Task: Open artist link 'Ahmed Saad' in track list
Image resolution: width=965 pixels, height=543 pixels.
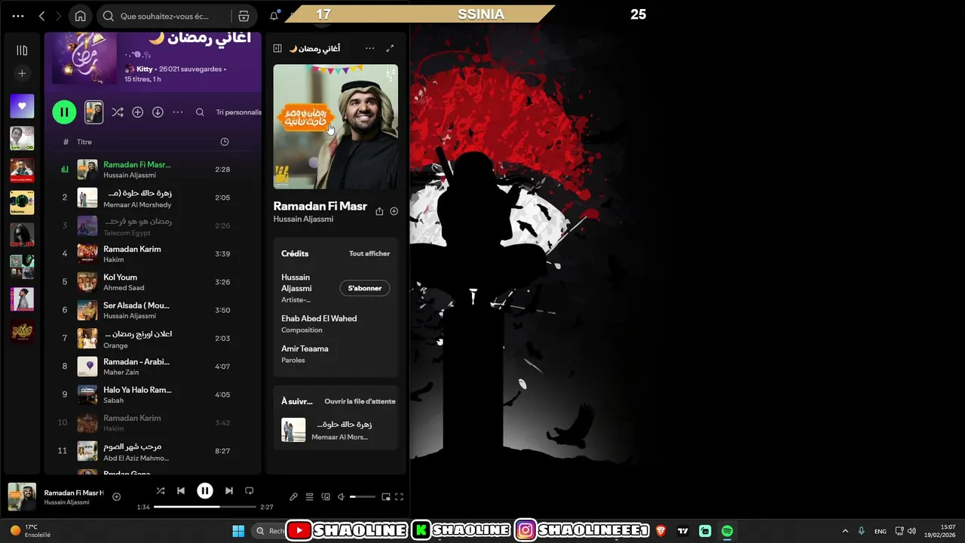Action: point(124,288)
